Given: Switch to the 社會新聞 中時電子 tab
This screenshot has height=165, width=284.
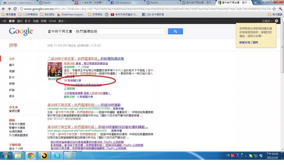Looking at the screenshot, I should click(x=91, y=3).
